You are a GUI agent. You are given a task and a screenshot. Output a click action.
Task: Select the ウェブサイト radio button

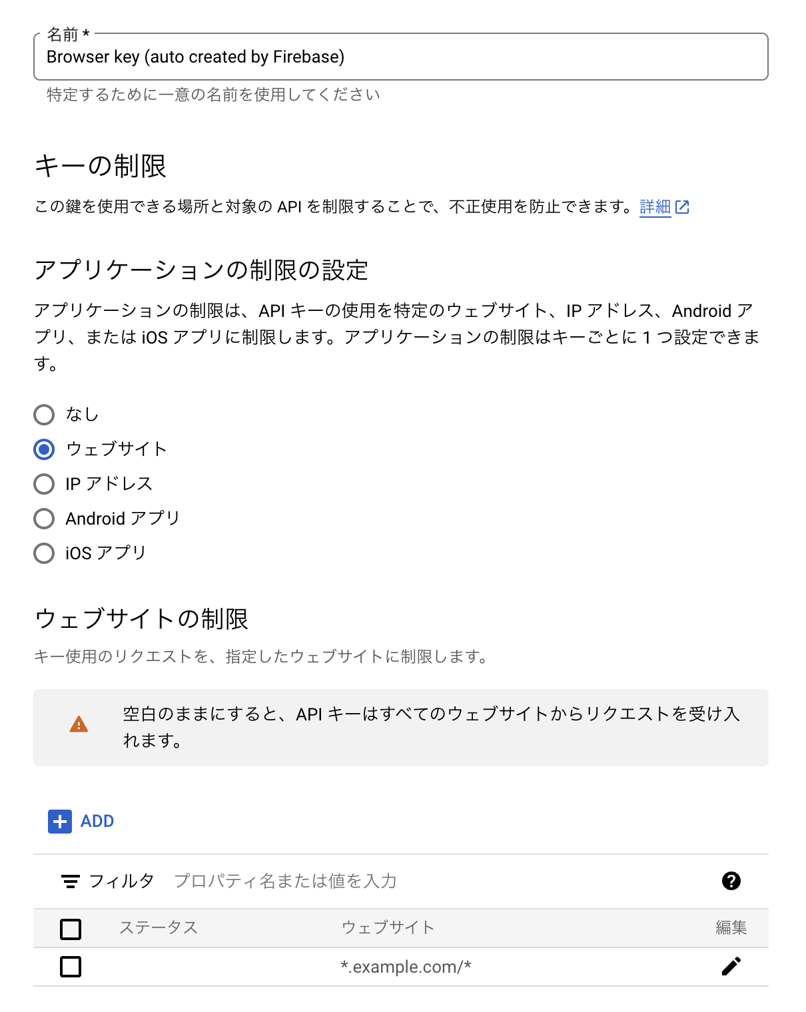44,449
